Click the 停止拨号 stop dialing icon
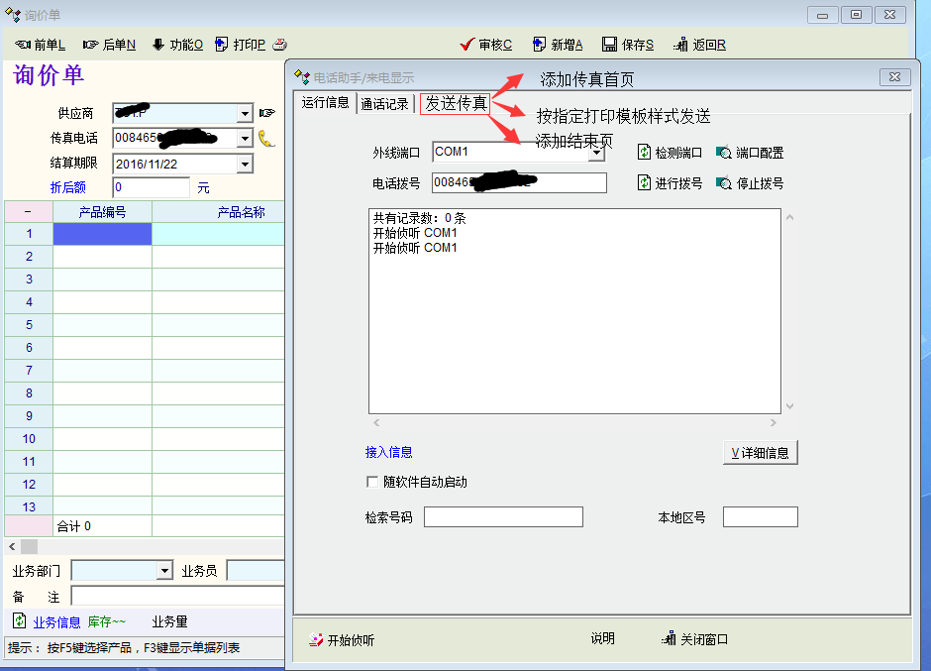The width and height of the screenshot is (931, 671). pyautogui.click(x=724, y=183)
